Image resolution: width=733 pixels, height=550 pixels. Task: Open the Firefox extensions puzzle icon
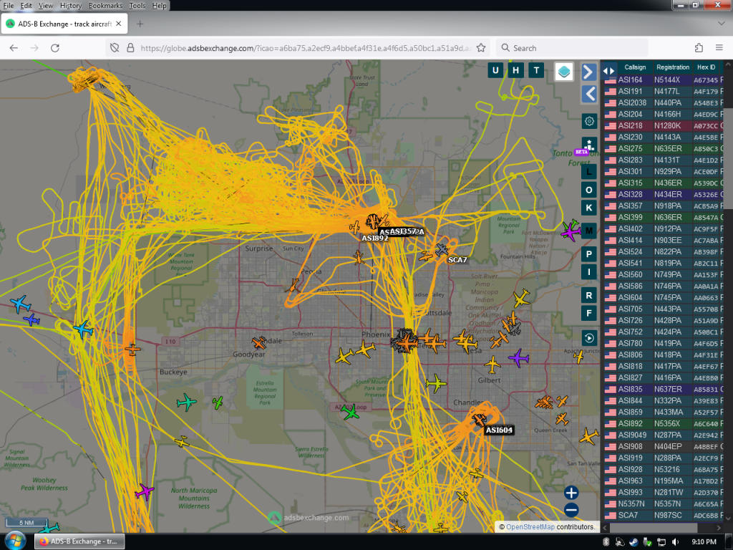699,48
